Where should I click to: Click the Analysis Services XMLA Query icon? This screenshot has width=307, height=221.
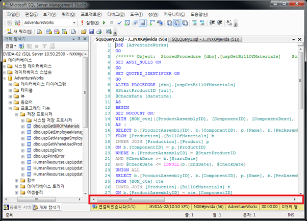tap(64, 32)
